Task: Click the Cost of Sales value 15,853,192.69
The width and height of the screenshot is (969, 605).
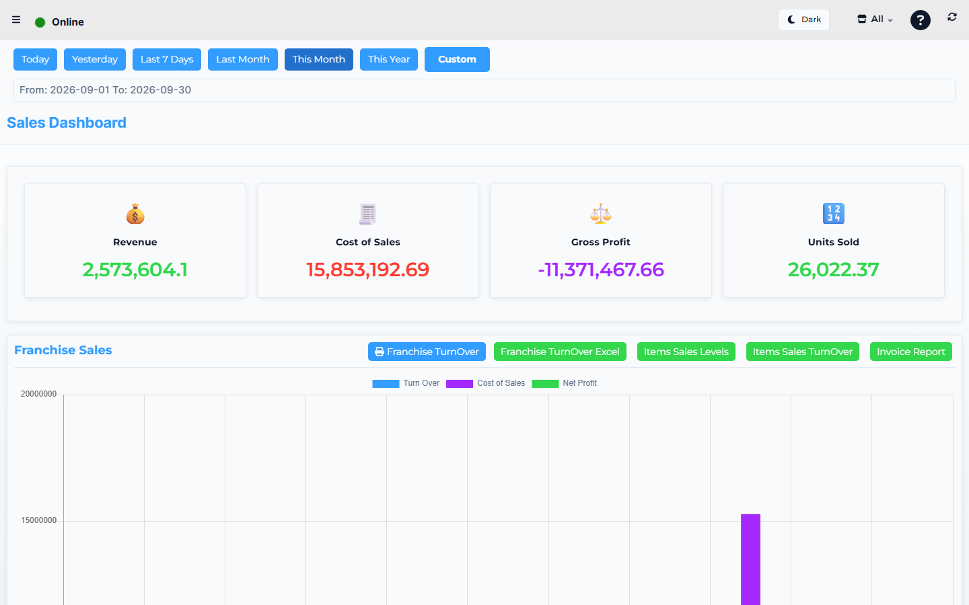Action: (368, 270)
